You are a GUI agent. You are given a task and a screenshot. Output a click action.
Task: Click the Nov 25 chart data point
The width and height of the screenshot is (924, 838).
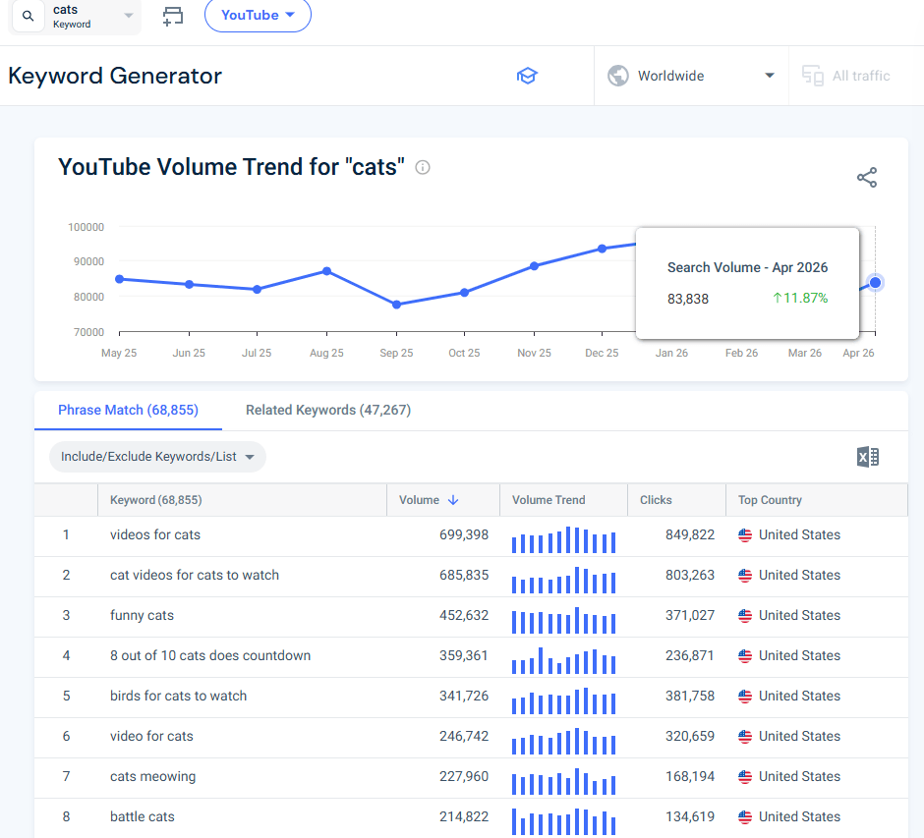[534, 265]
